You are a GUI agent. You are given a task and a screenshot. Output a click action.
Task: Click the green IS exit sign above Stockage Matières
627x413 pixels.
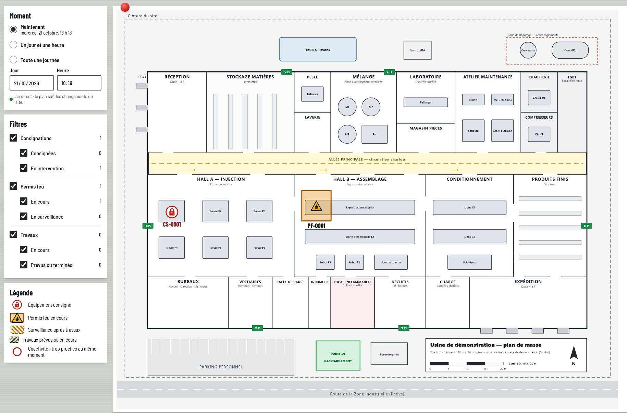coord(287,72)
